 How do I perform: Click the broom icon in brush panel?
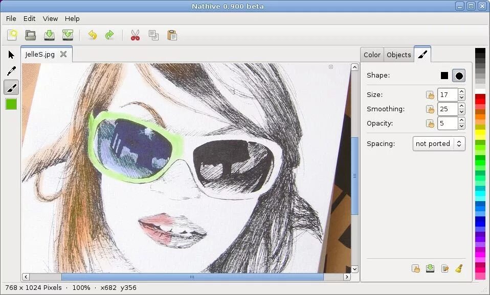(459, 268)
